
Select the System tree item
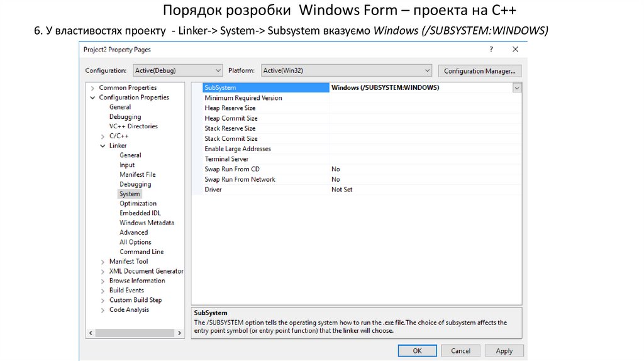130,194
